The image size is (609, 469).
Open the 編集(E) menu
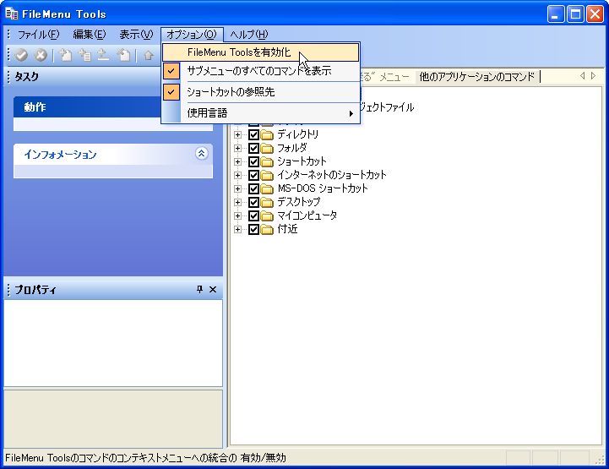90,35
